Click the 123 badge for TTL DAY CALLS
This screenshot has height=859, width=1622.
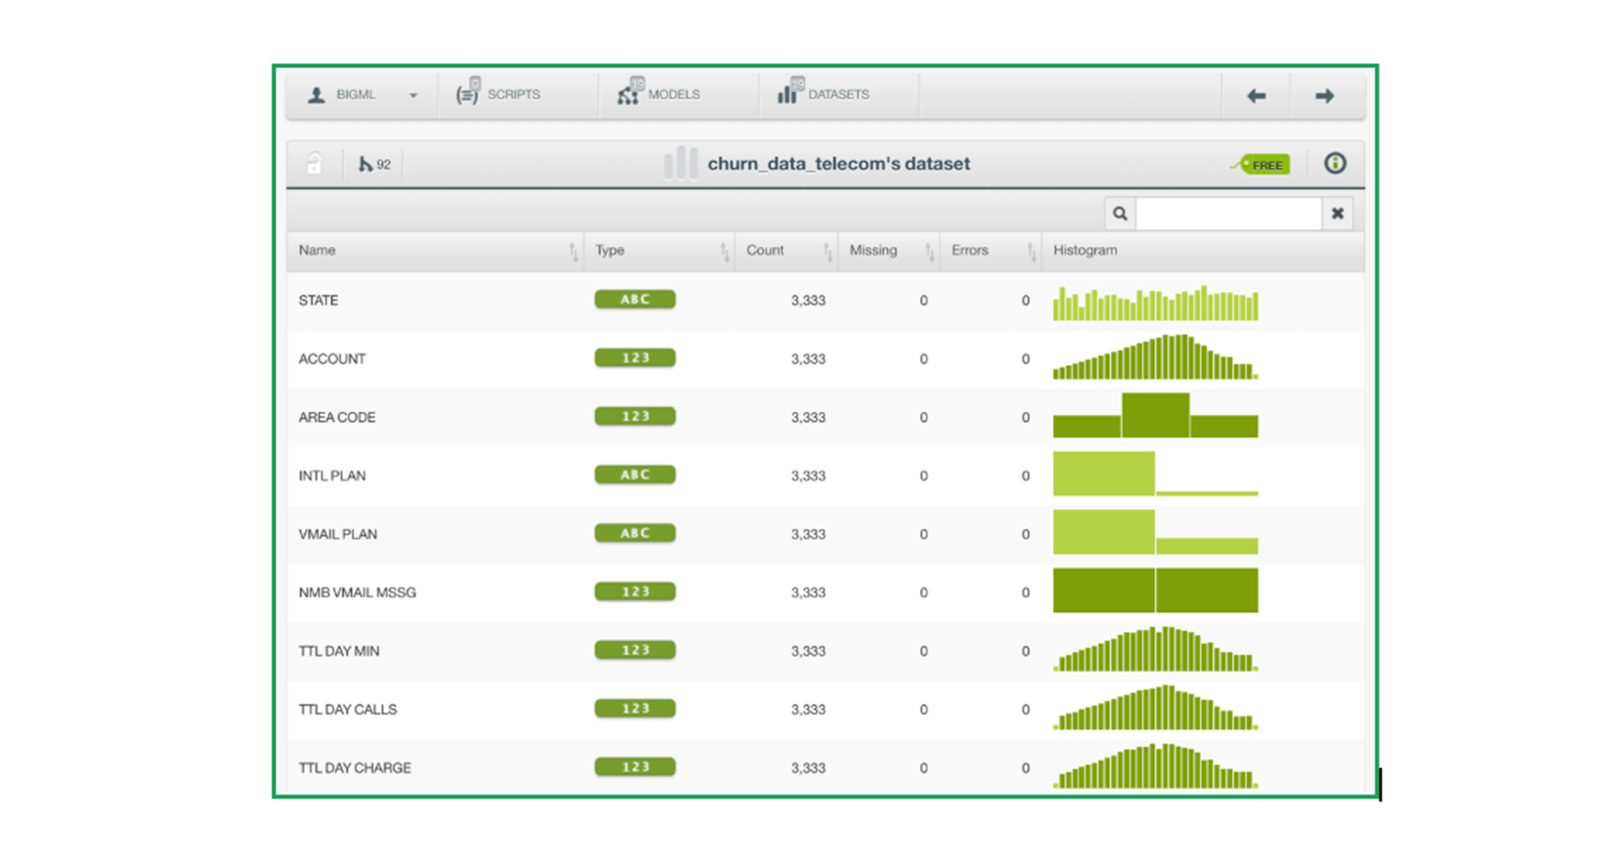pos(635,709)
